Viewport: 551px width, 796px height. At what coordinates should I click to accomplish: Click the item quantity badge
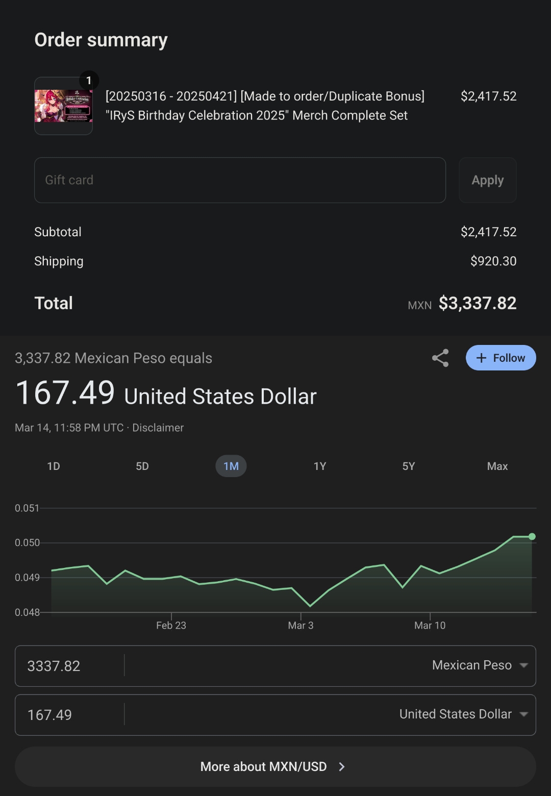coord(89,80)
